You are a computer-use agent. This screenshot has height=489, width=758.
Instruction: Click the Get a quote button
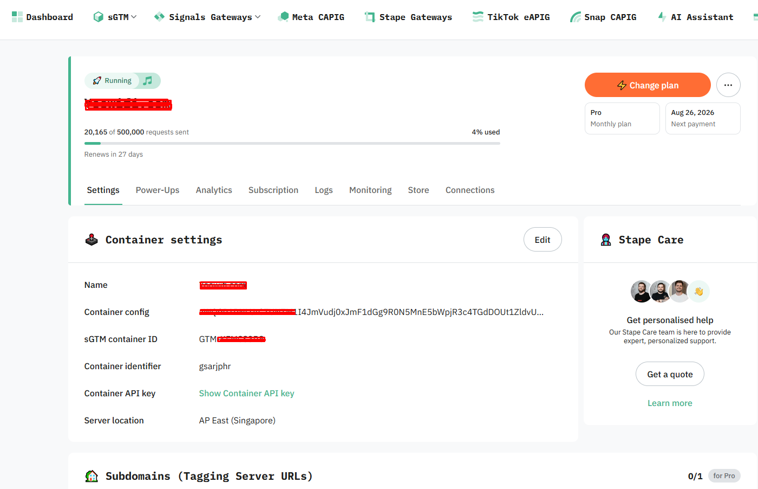tap(670, 374)
